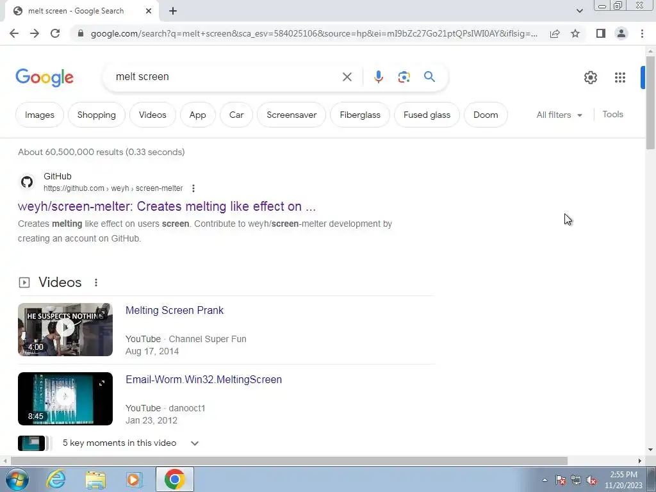
Task: Click the key moments preview thumbnail
Action: click(31, 443)
